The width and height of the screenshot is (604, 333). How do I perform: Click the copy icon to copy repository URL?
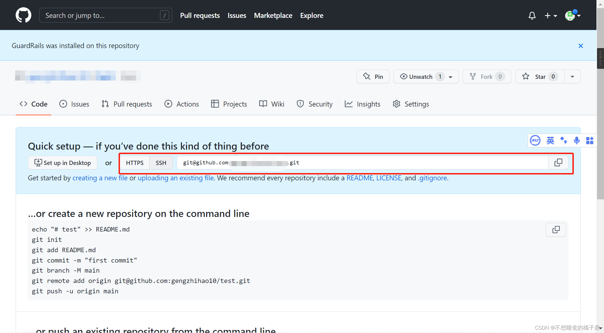[558, 162]
